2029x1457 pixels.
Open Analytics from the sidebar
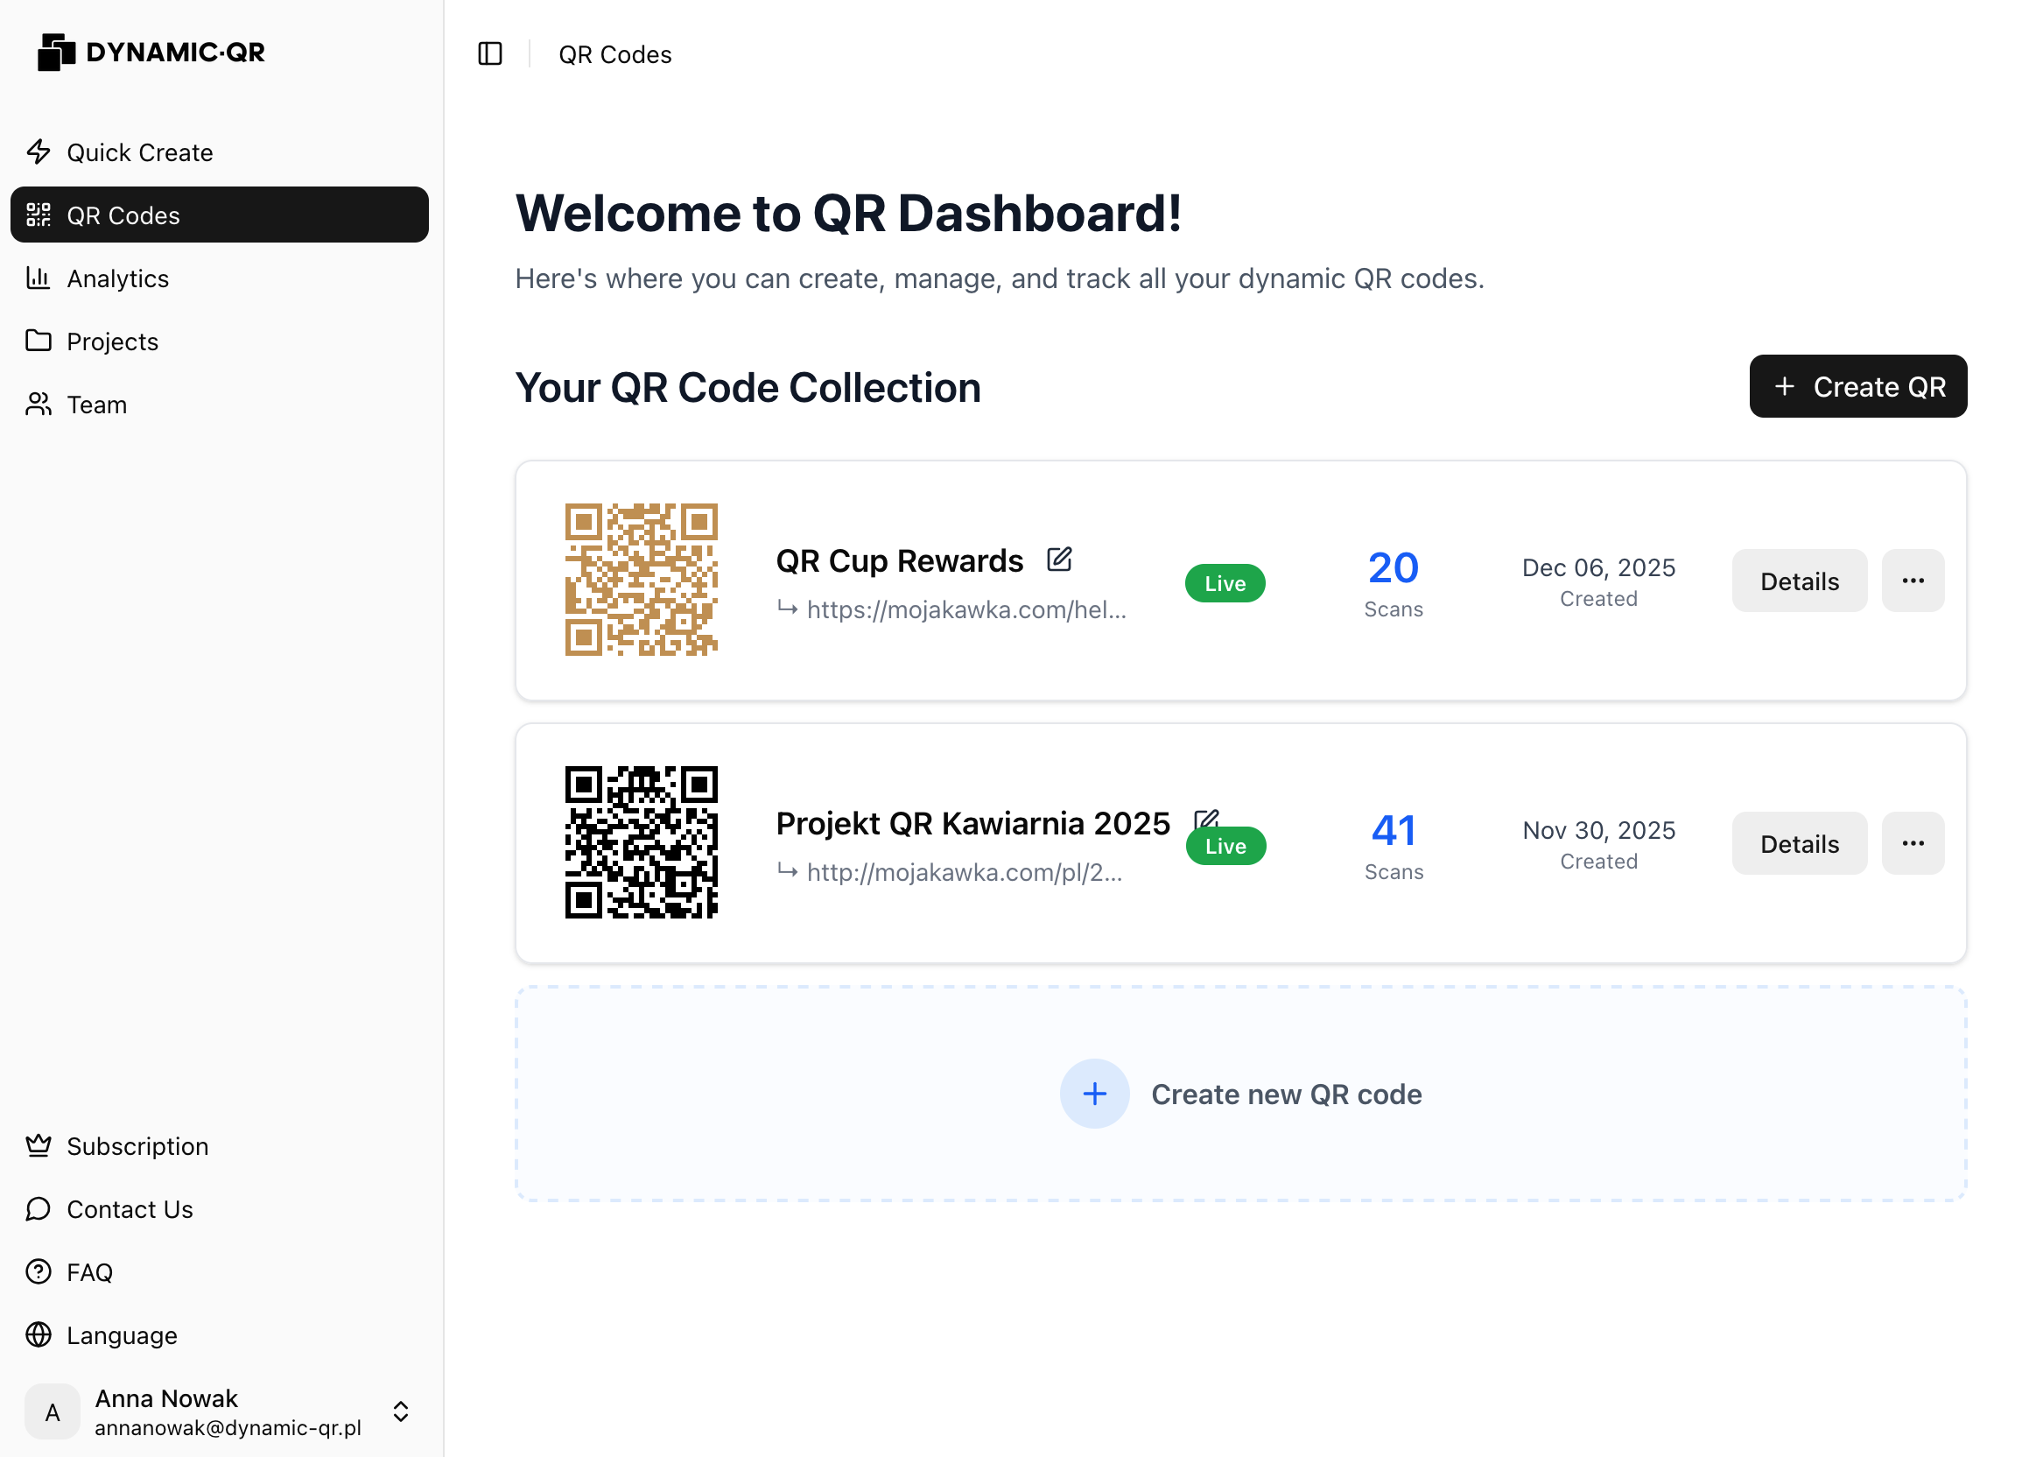117,278
